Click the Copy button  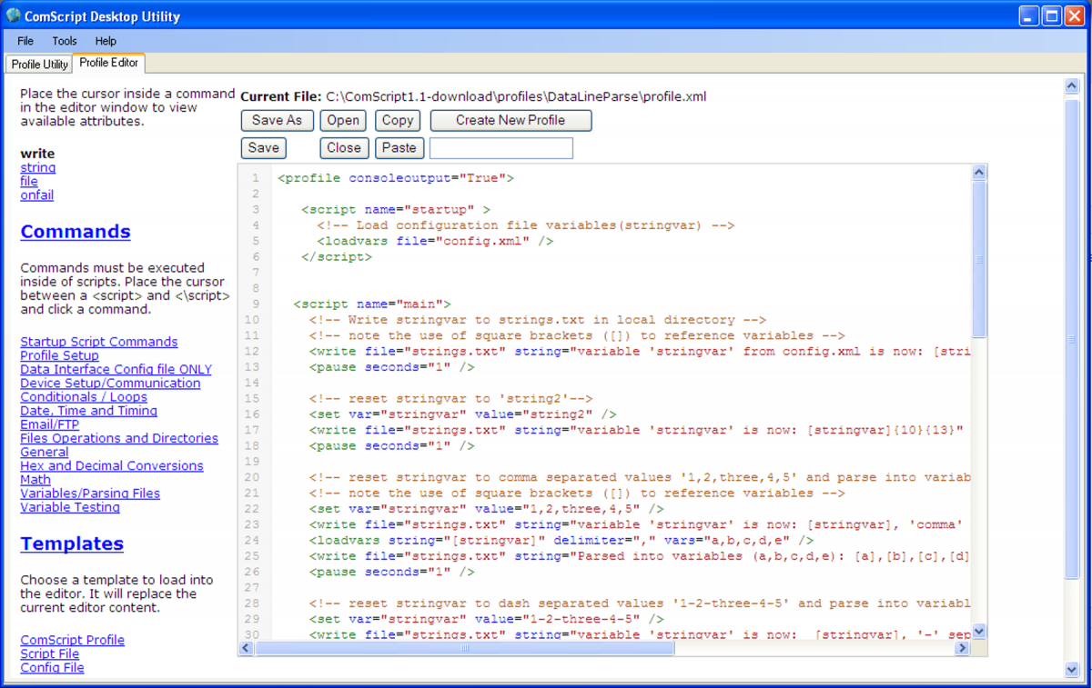click(398, 120)
